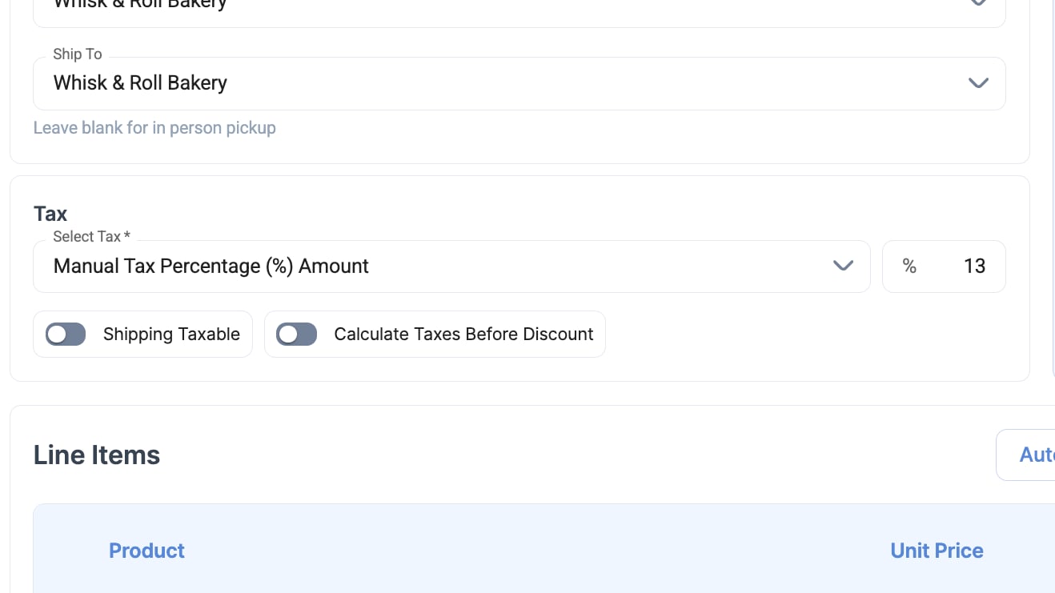Click the chevron arrow in Select Tax field

843,266
